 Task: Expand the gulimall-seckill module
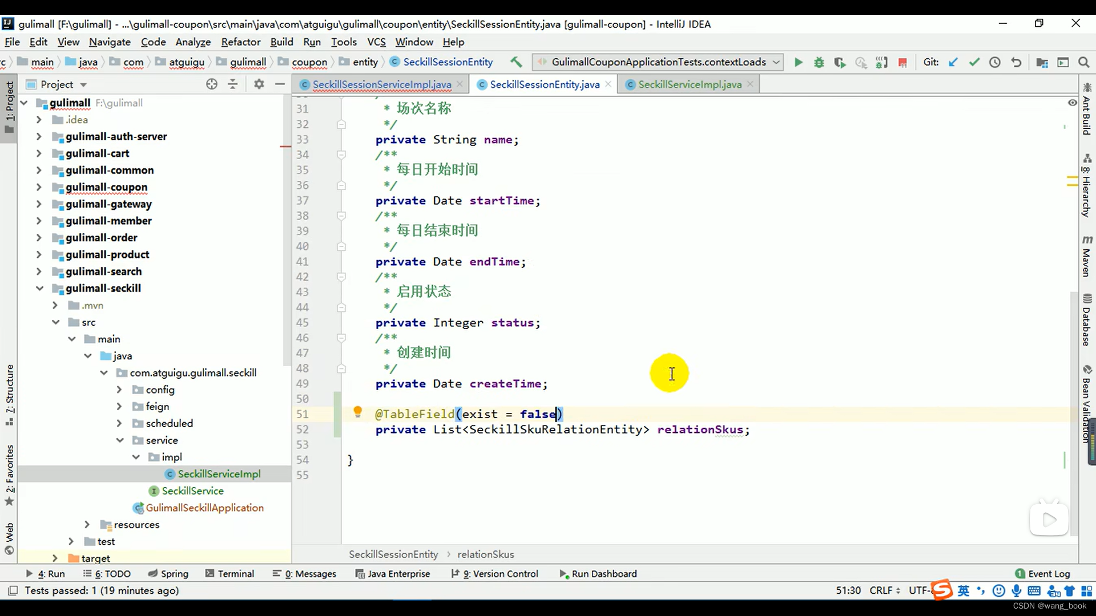tap(38, 288)
